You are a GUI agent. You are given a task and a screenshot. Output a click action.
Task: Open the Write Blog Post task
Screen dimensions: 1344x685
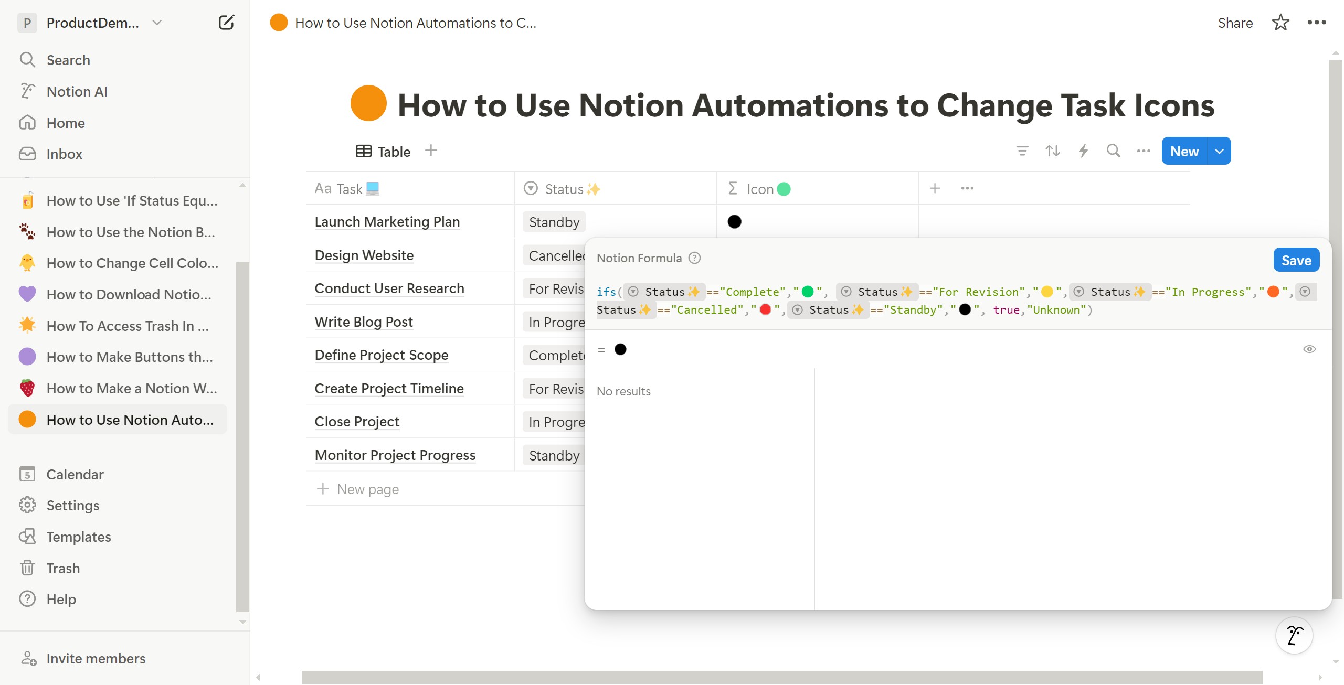tap(364, 322)
